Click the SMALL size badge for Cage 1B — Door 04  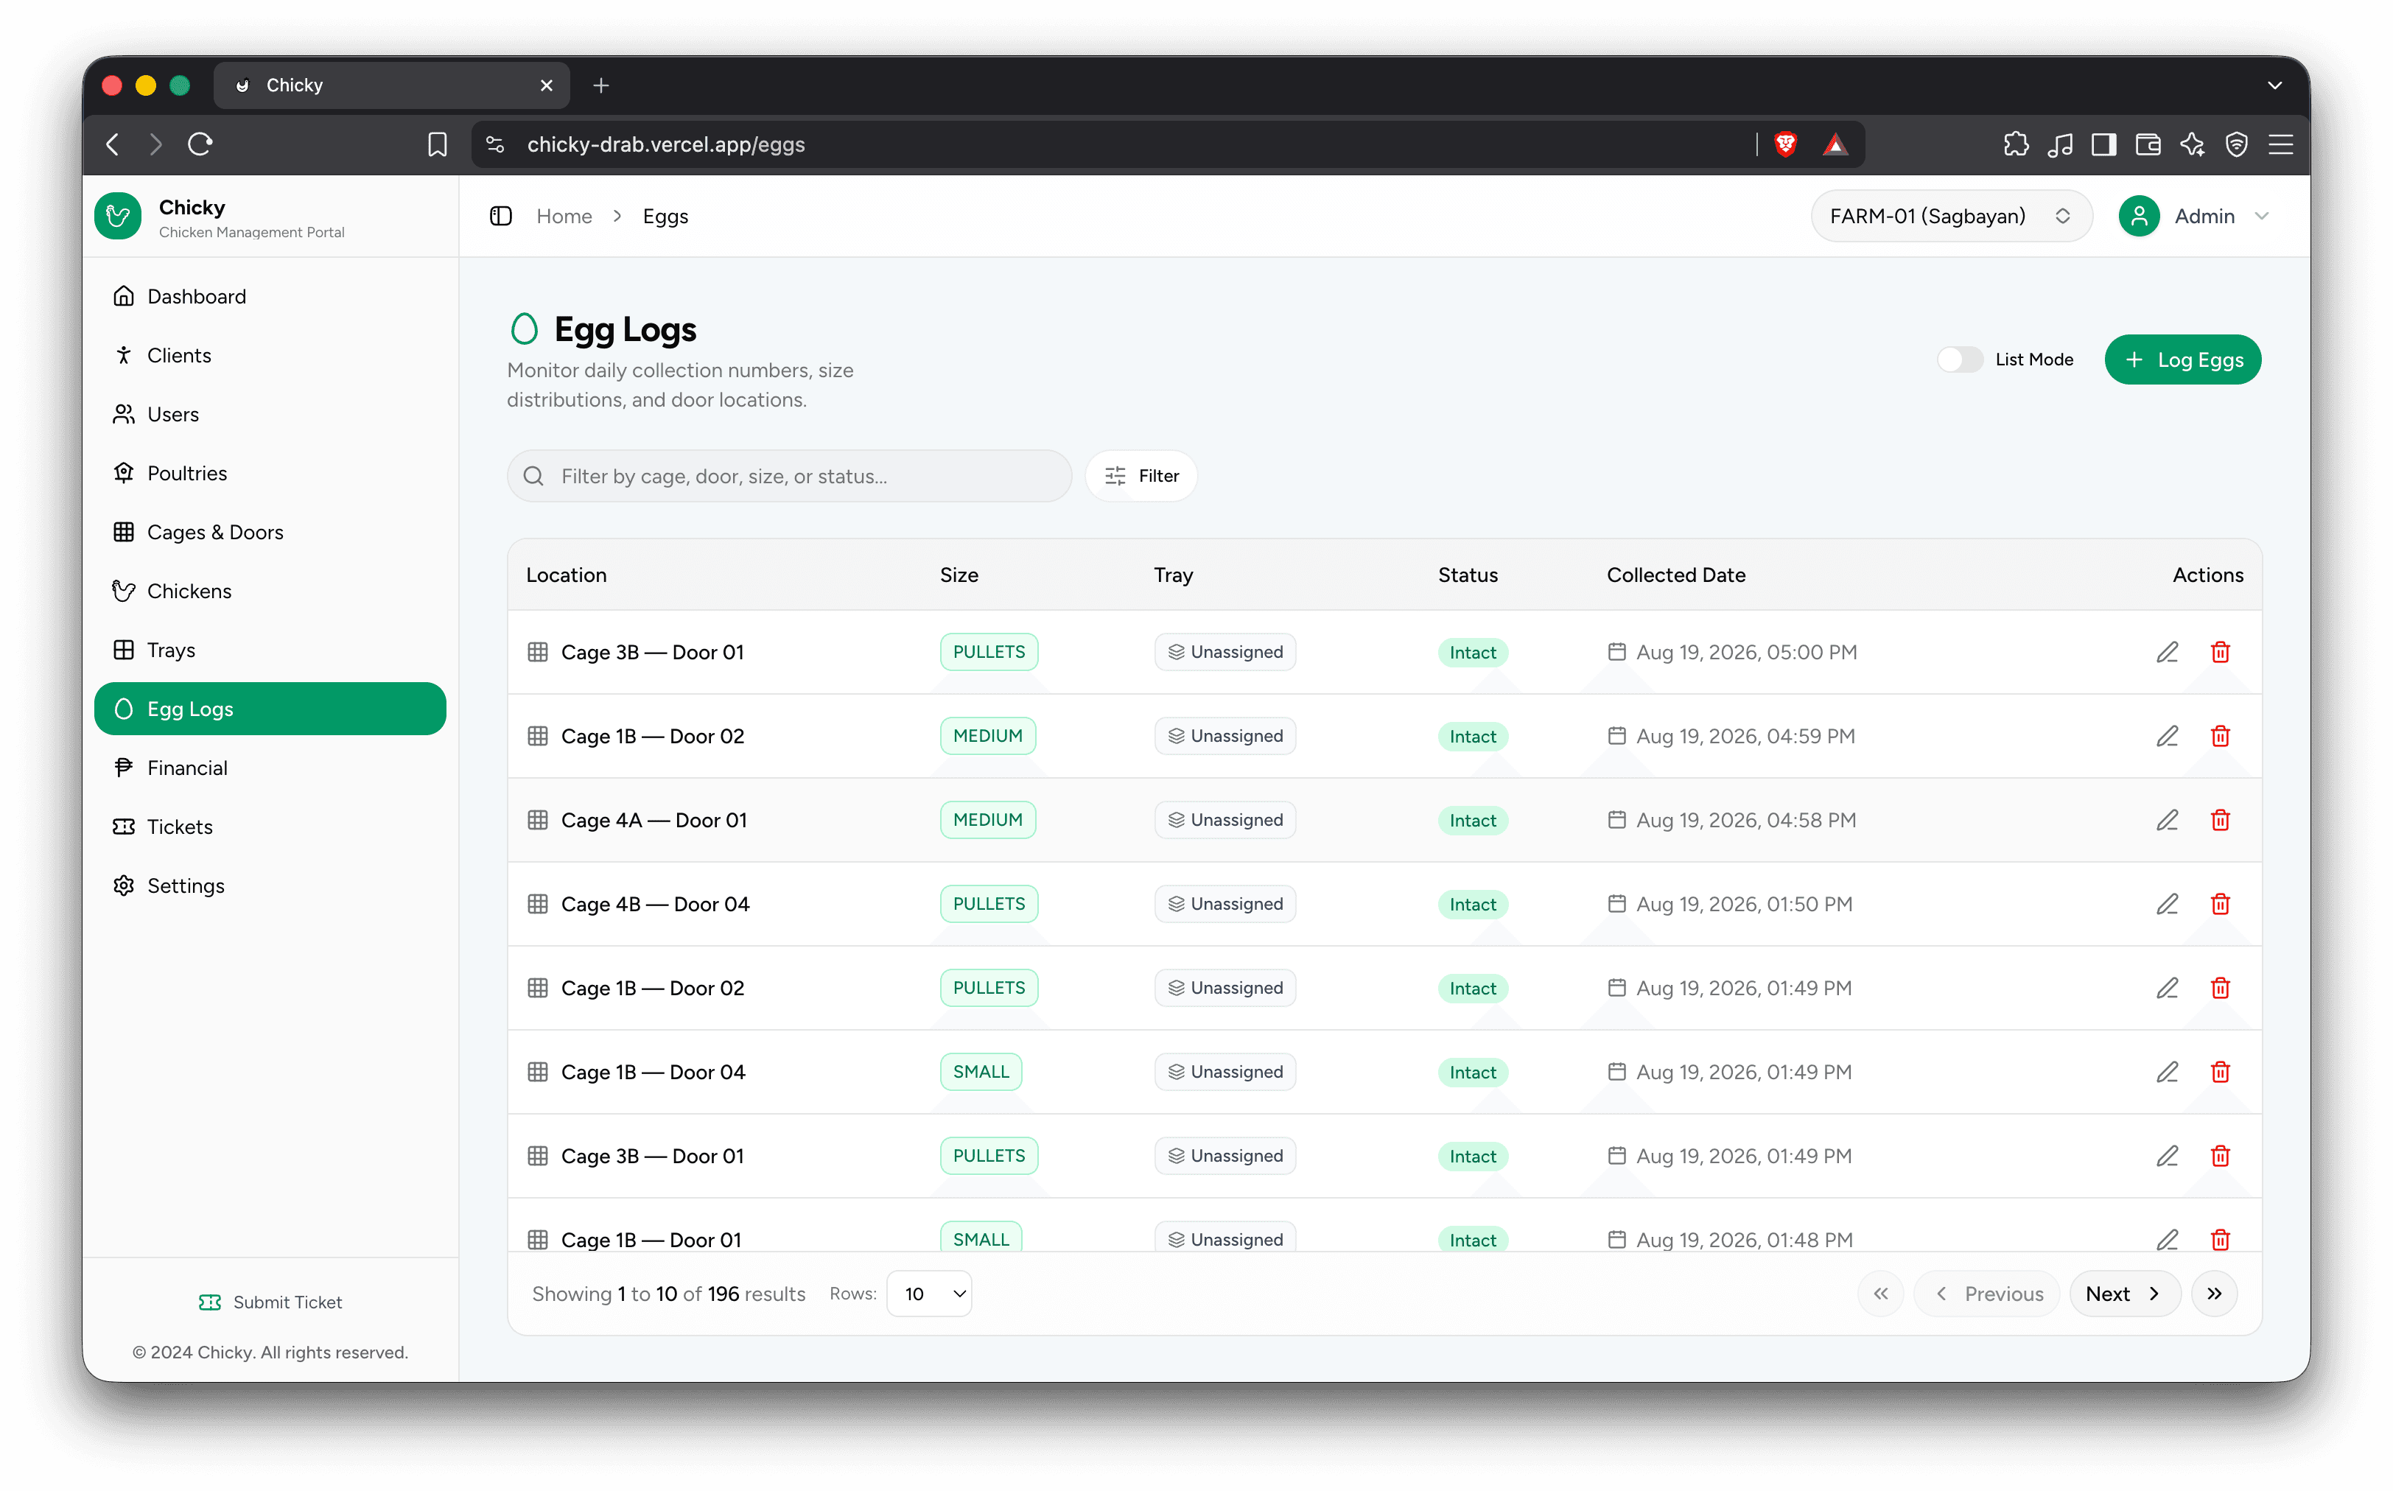click(980, 1071)
